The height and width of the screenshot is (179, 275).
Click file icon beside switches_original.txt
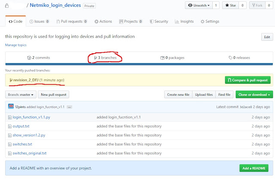10,153
